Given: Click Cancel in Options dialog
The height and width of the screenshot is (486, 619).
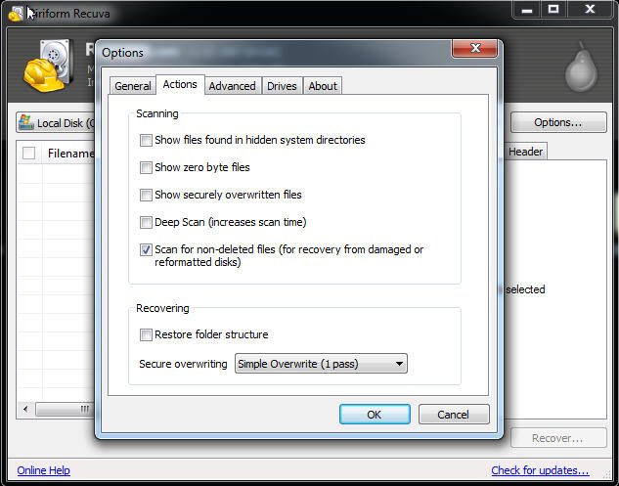Looking at the screenshot, I should click(453, 415).
